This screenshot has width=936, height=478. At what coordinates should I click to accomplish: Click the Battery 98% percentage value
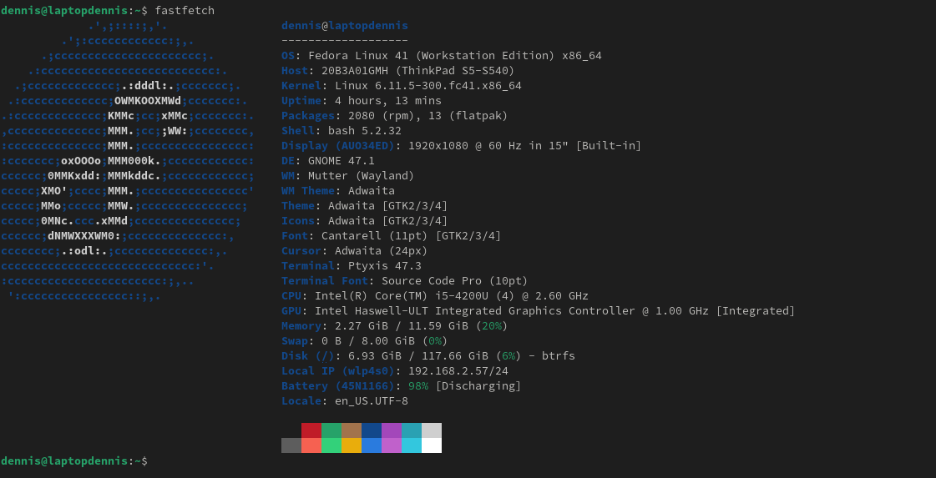coord(417,386)
